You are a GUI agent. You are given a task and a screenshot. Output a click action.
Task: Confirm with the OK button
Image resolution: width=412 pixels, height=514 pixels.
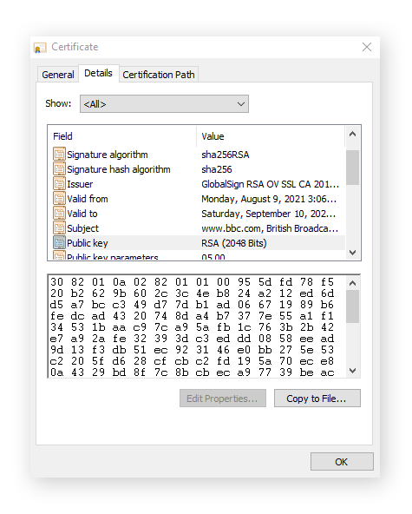[342, 462]
